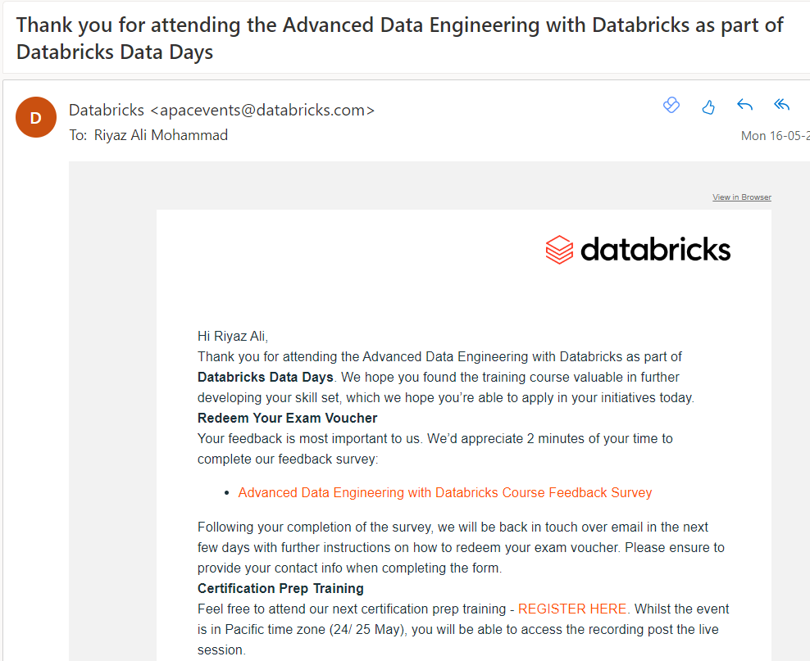
Task: Click the email subject heading
Action: [x=399, y=38]
